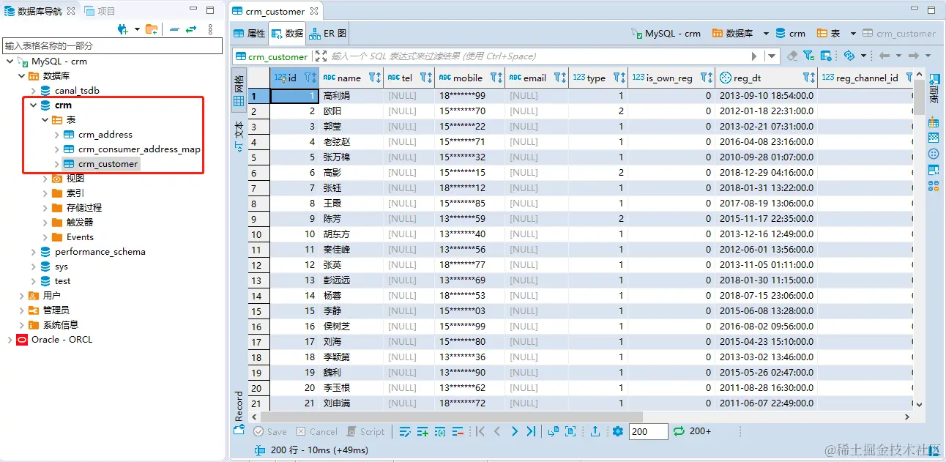The width and height of the screenshot is (946, 462).
Task: Click filter/sort icon on name column
Action: tap(374, 78)
